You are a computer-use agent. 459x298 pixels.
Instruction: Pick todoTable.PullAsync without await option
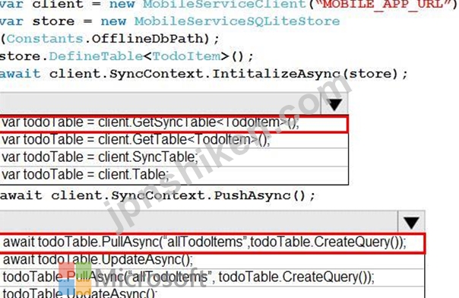[x=212, y=277]
